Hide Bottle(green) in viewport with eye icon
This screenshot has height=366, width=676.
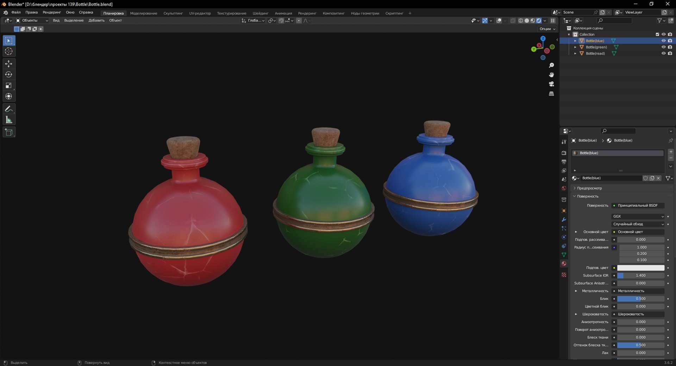coord(663,47)
